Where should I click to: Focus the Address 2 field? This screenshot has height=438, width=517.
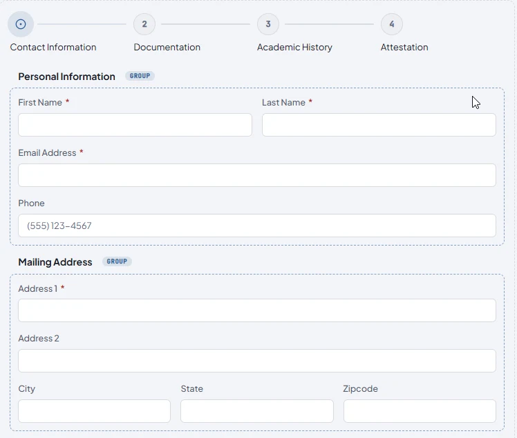click(257, 361)
